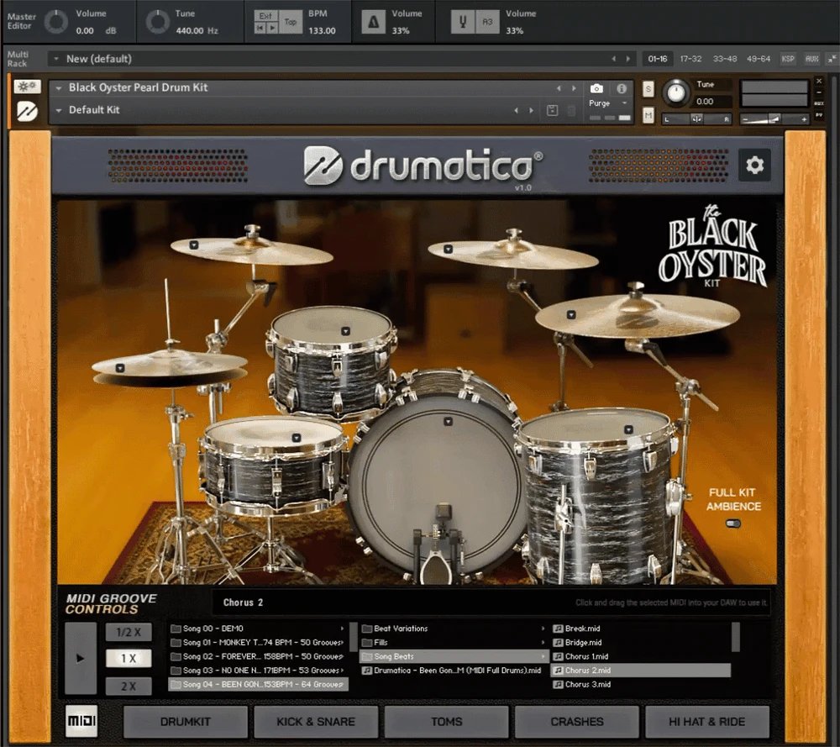The width and height of the screenshot is (840, 747).
Task: Open the instrument info icon
Action: (622, 88)
